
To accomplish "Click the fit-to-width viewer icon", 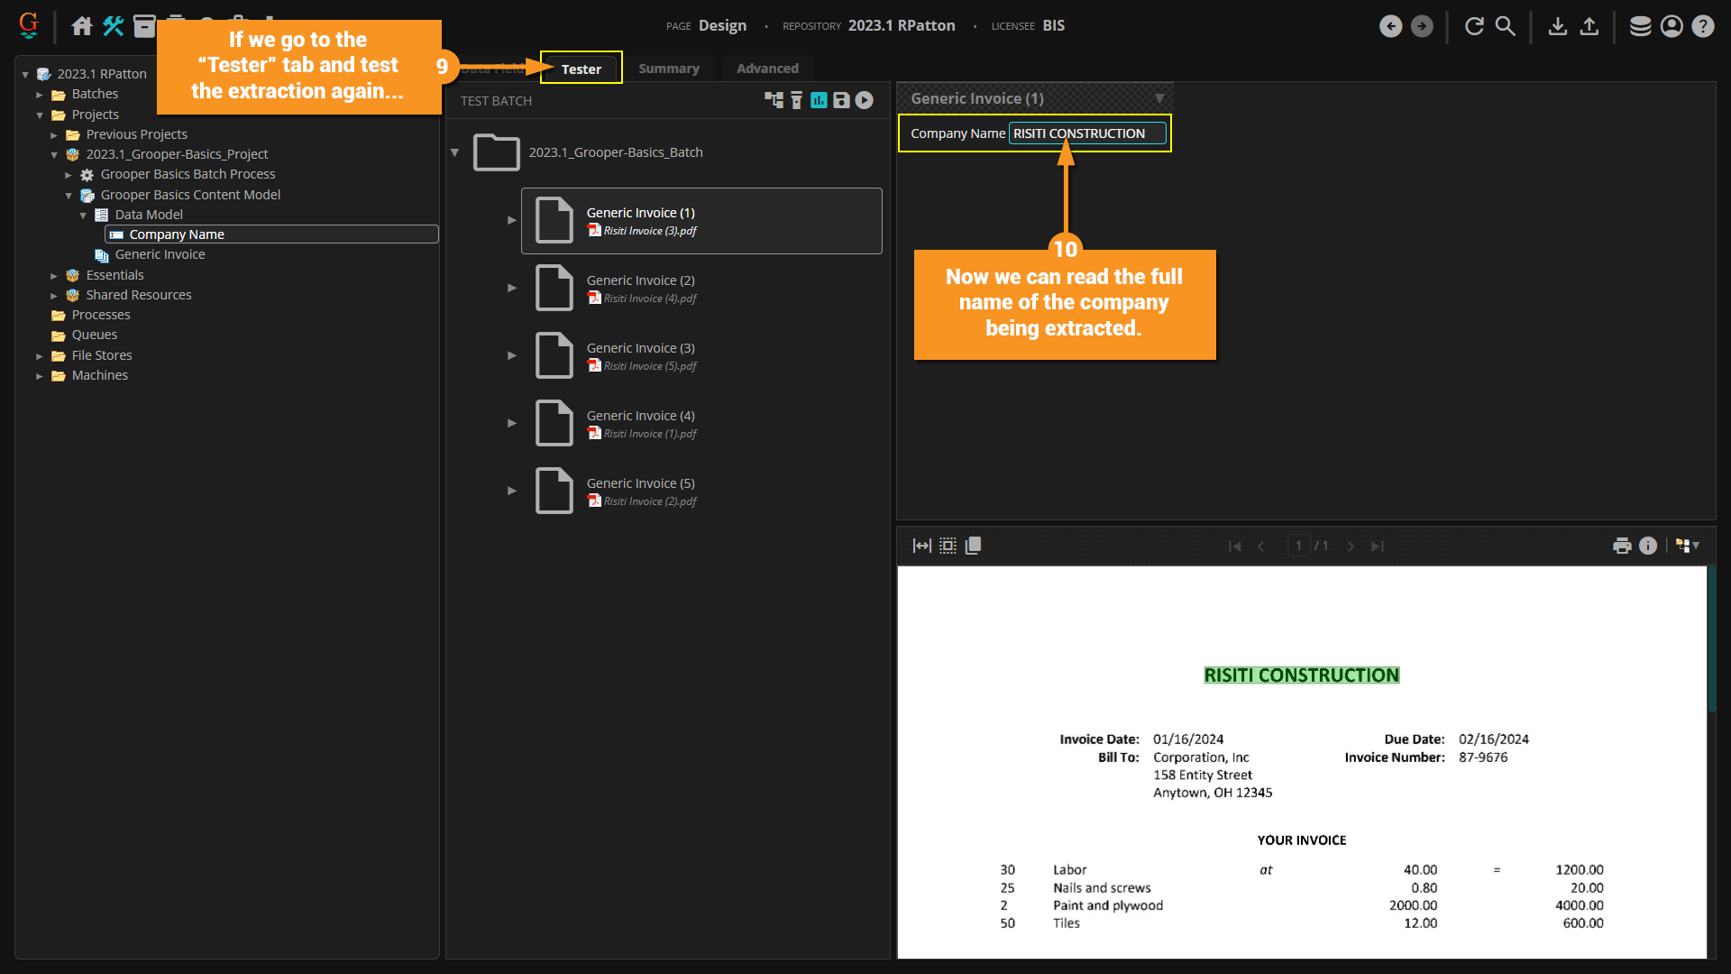I will tap(921, 546).
